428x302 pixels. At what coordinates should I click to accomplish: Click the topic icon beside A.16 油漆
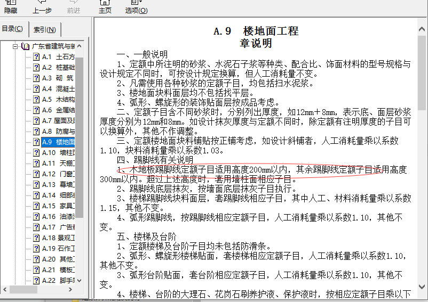pos(36,216)
